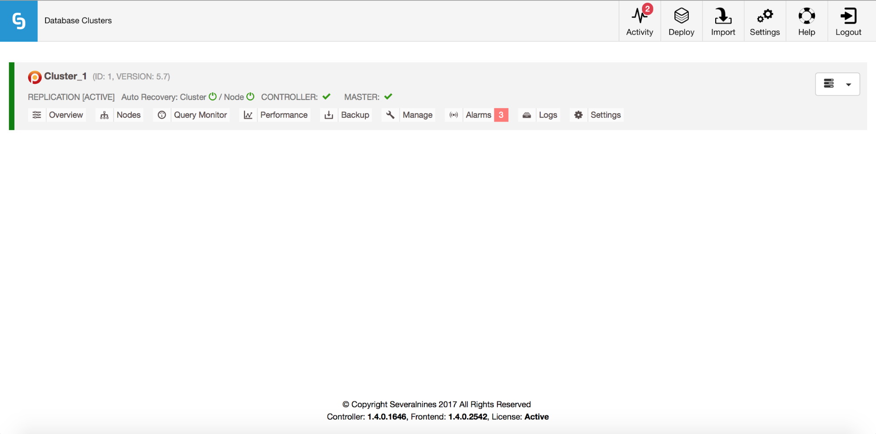The image size is (876, 434).
Task: Click the Auto Recovery: Cluster label
Action: 163,97
